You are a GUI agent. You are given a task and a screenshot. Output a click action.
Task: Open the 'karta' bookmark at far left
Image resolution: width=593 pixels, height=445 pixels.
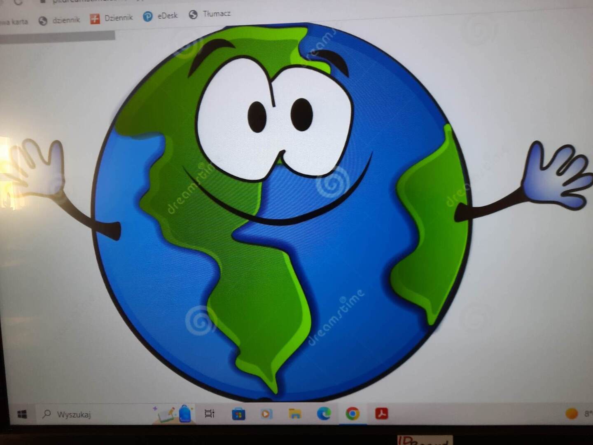tap(14, 22)
